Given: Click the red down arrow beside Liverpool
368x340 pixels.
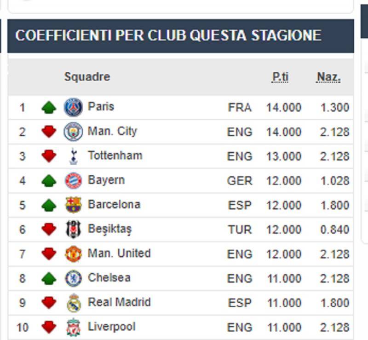Looking at the screenshot, I should point(49,327).
